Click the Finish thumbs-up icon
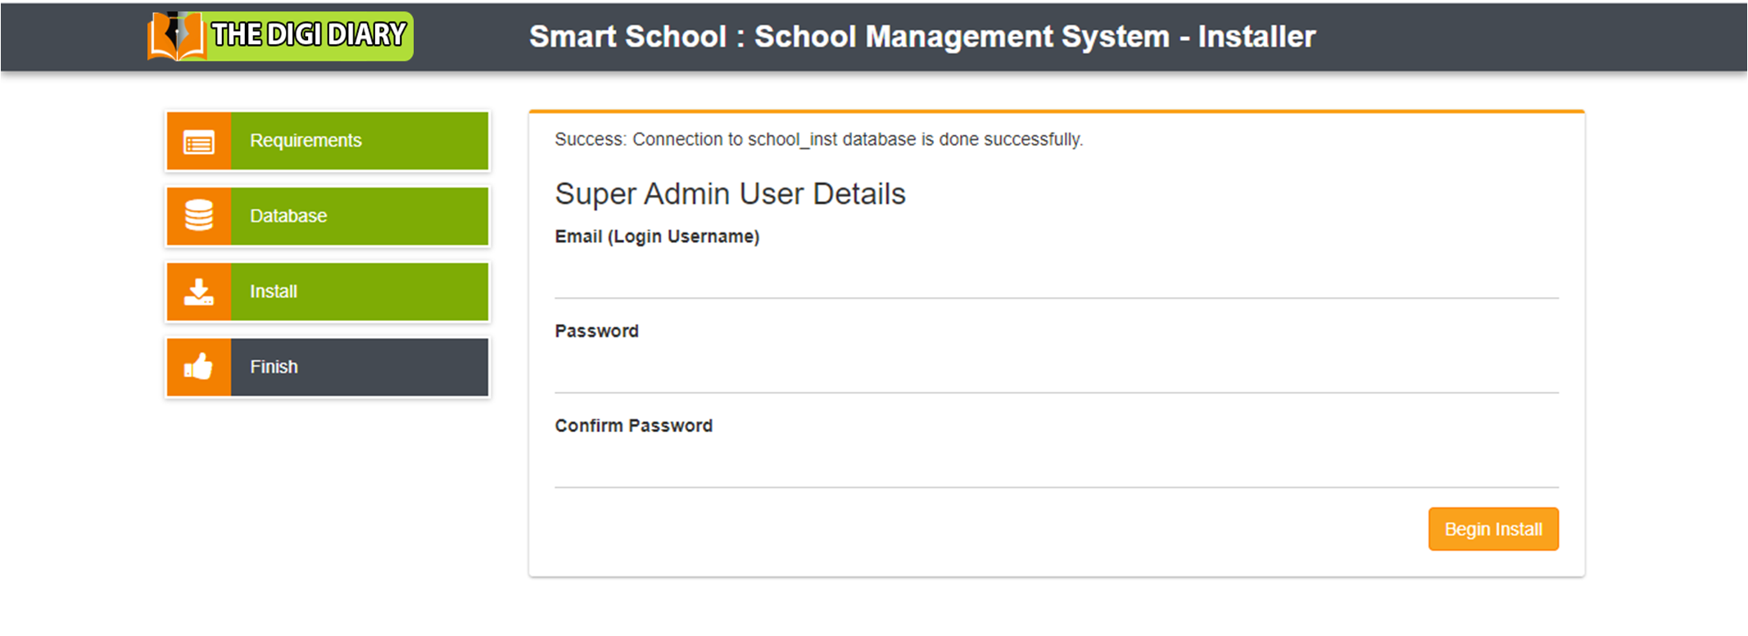Image resolution: width=1748 pixels, height=636 pixels. (x=199, y=367)
